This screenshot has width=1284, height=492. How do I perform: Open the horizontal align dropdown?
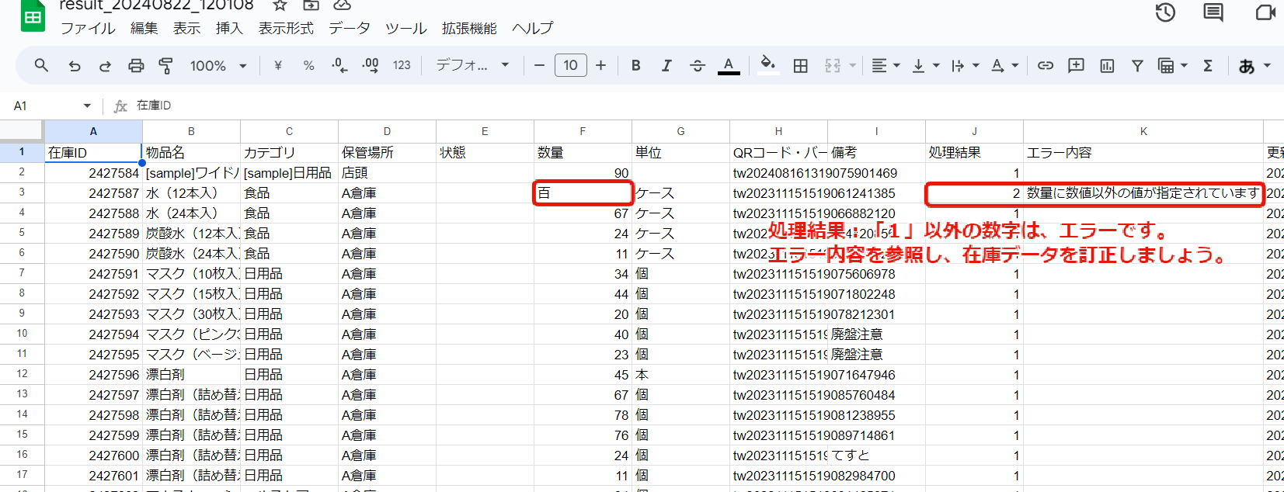886,66
